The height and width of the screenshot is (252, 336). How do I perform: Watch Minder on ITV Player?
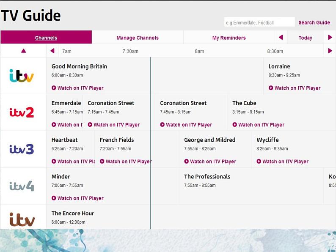click(77, 198)
